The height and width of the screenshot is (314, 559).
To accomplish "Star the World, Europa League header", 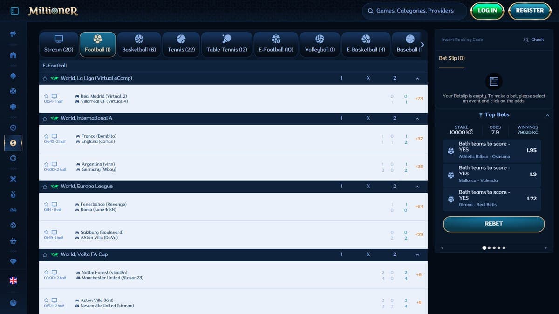I will click(45, 187).
